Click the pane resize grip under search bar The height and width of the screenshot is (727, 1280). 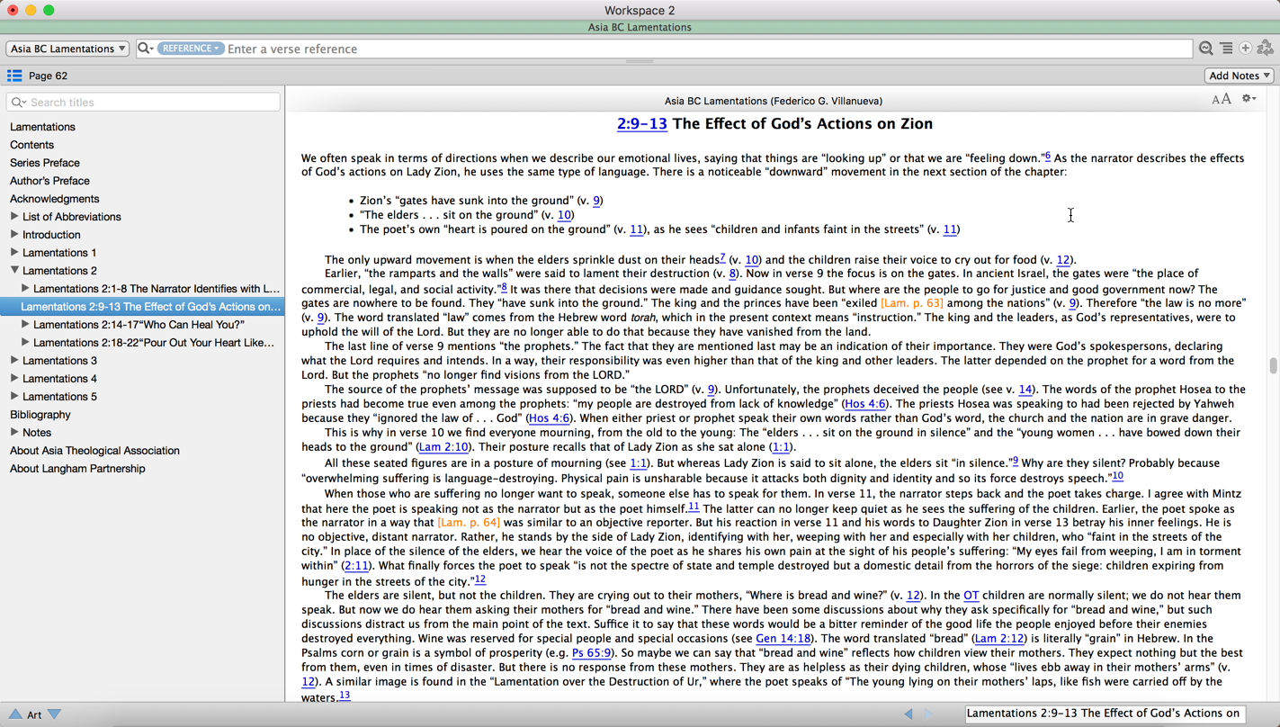coord(640,61)
